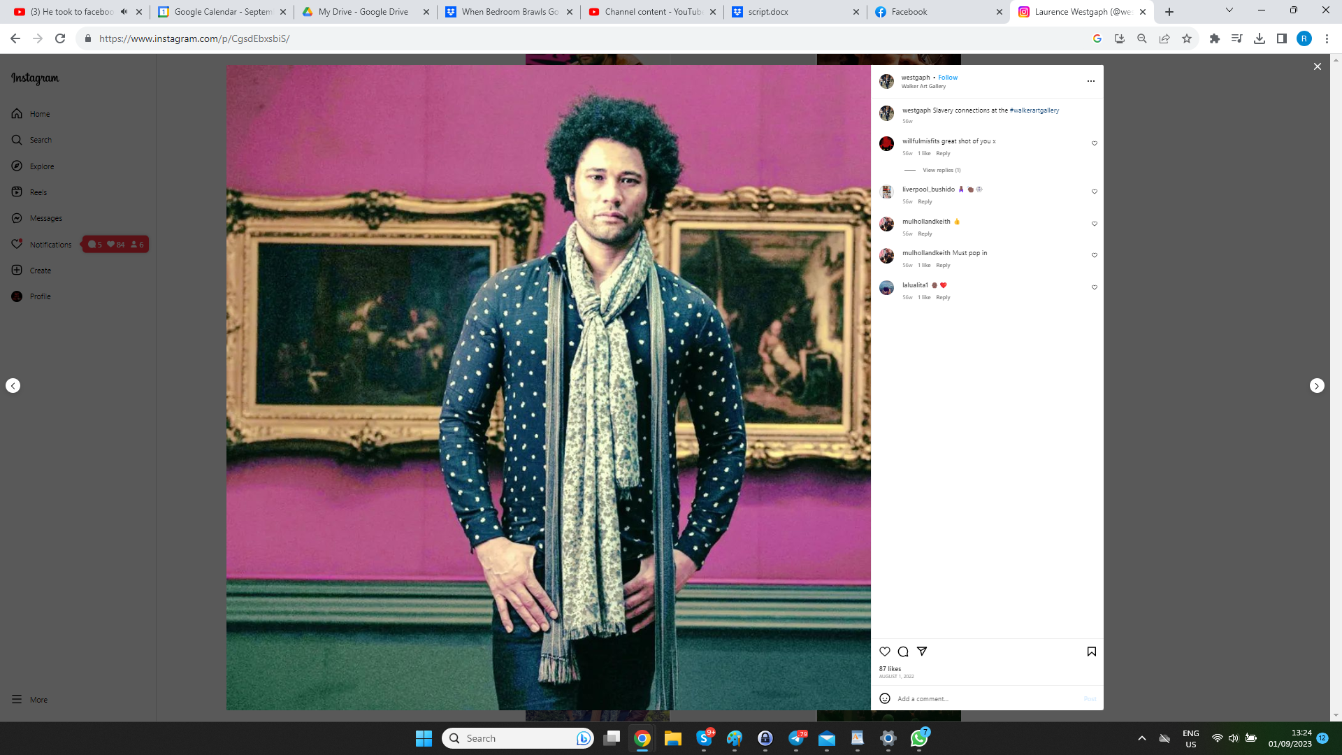Switch to the When Bedroom Brawls tab
Screen dimensions: 1342x755
click(509, 12)
